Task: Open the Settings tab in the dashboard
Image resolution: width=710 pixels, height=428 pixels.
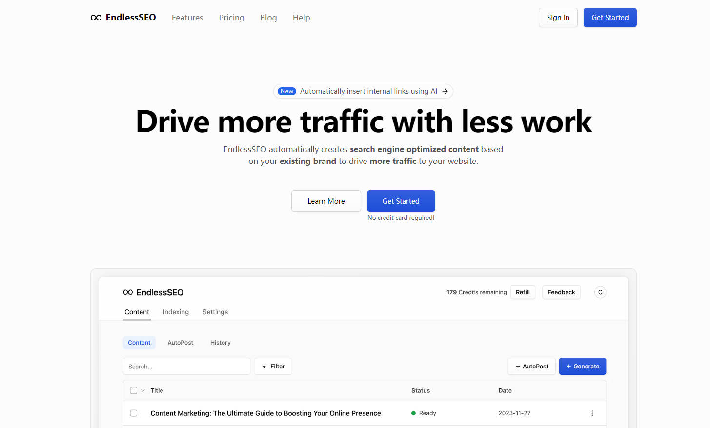Action: [215, 312]
